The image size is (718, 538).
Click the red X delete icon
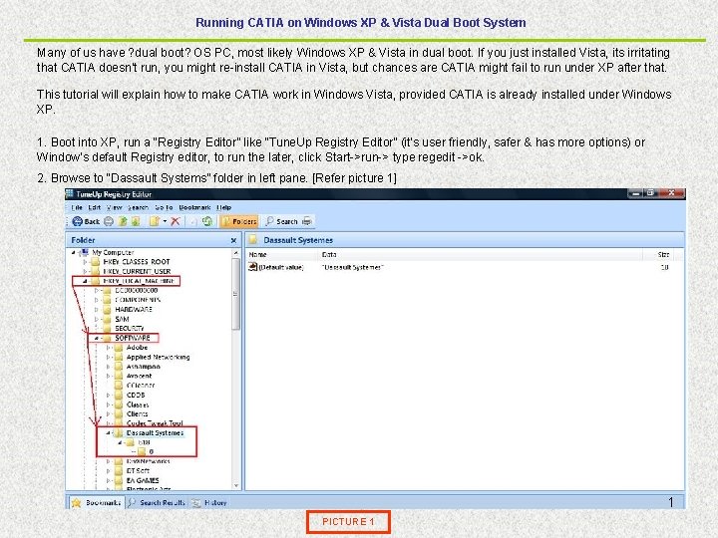point(175,221)
